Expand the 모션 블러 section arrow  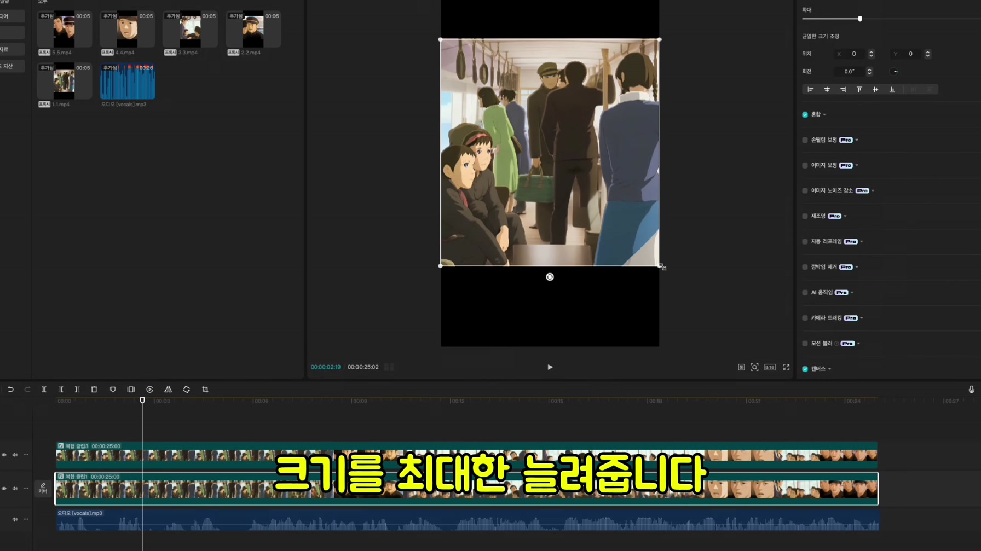click(858, 344)
